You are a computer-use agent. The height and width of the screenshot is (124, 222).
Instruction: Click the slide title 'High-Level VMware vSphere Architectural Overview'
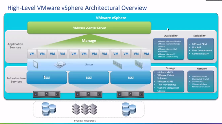click(77, 8)
